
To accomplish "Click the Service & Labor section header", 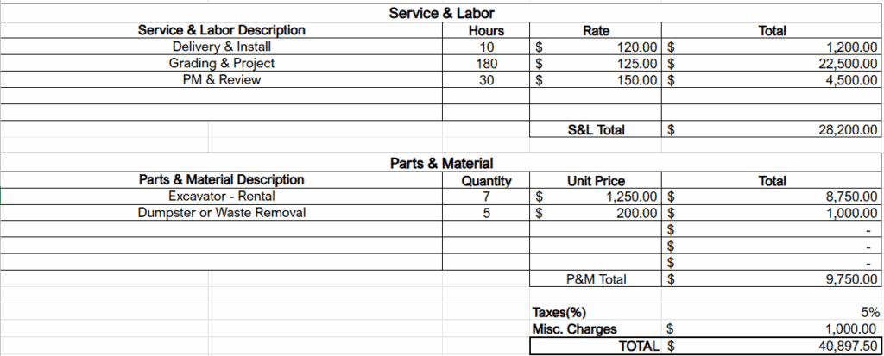I will click(441, 13).
